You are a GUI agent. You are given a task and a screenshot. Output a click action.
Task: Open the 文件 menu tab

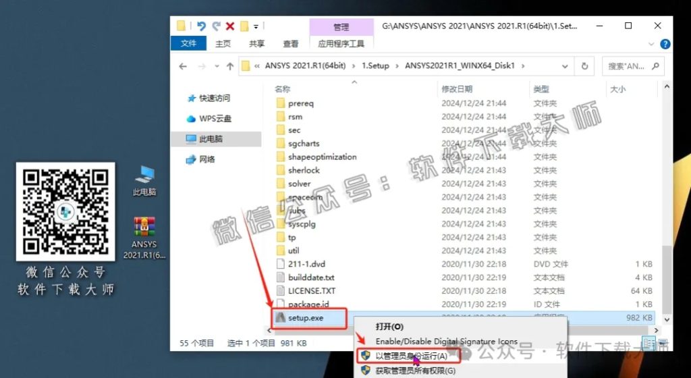point(189,43)
